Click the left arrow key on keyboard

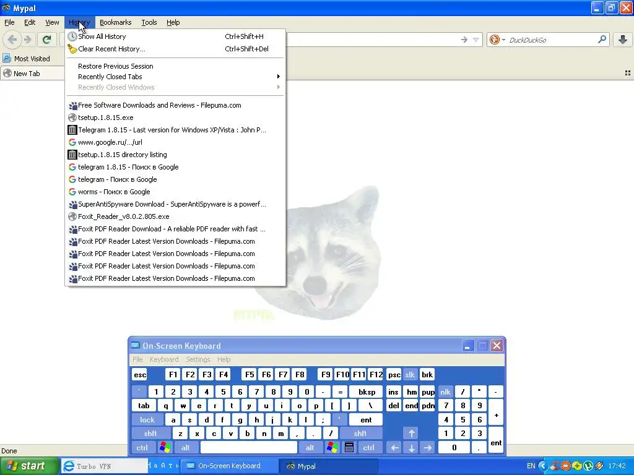(394, 448)
